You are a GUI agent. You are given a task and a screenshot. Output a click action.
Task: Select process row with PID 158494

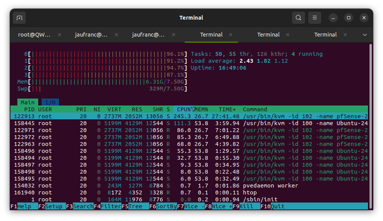(189, 158)
